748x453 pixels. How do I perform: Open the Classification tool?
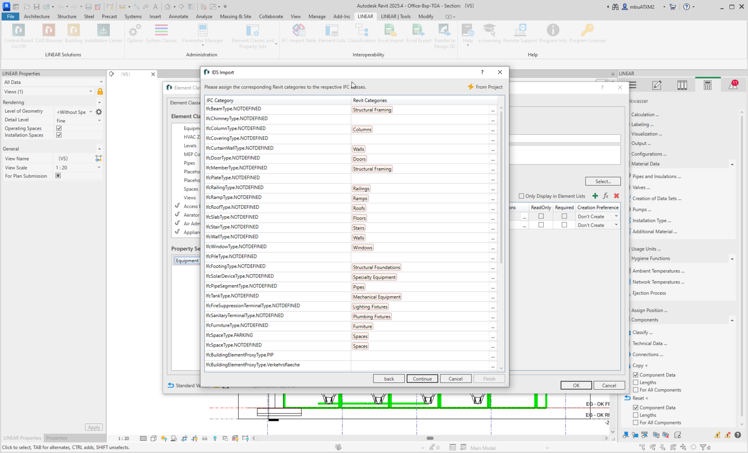coord(362,34)
